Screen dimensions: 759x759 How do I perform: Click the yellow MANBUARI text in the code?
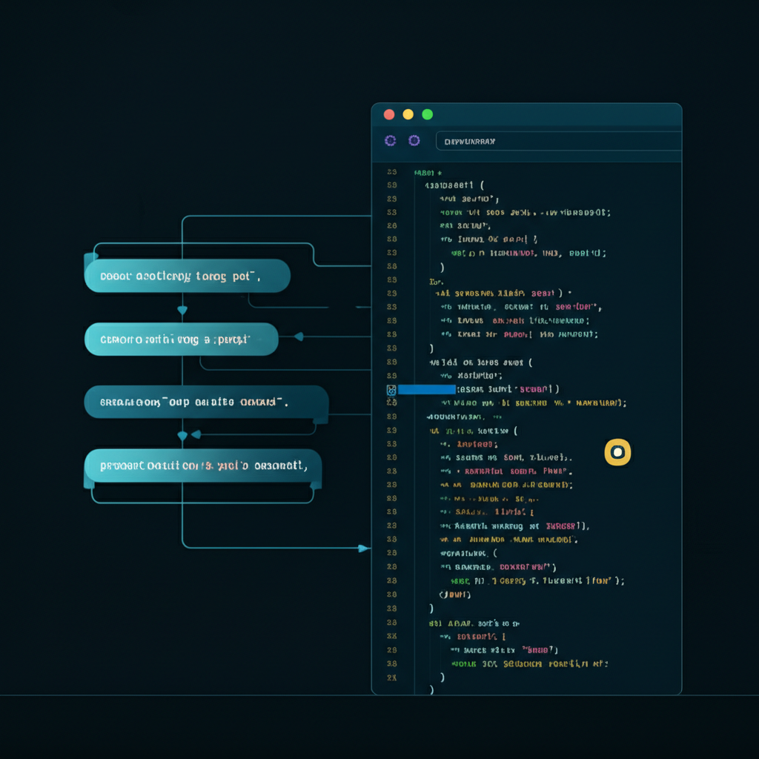600,403
